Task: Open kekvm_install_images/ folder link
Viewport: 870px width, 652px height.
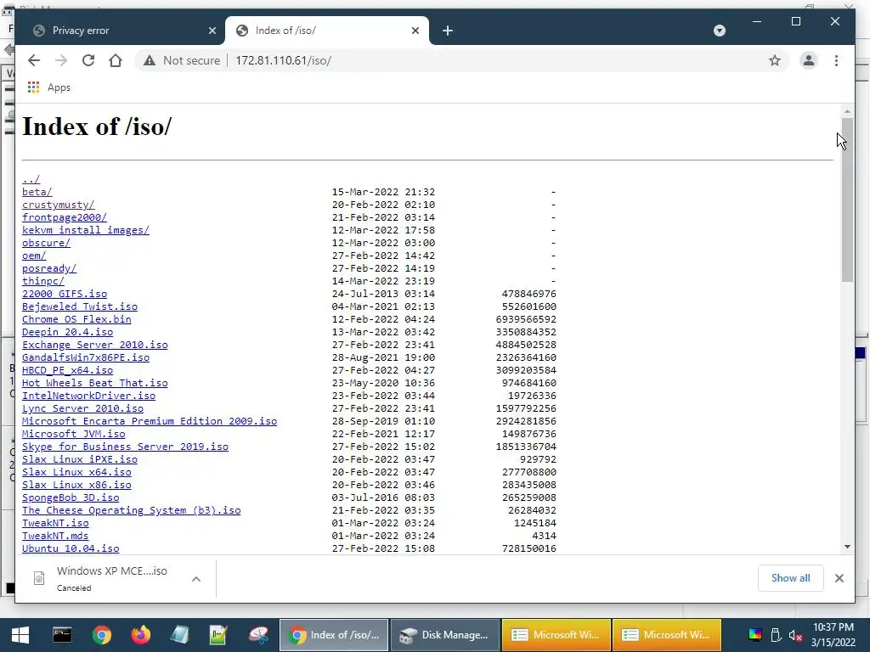Action: [x=86, y=230]
